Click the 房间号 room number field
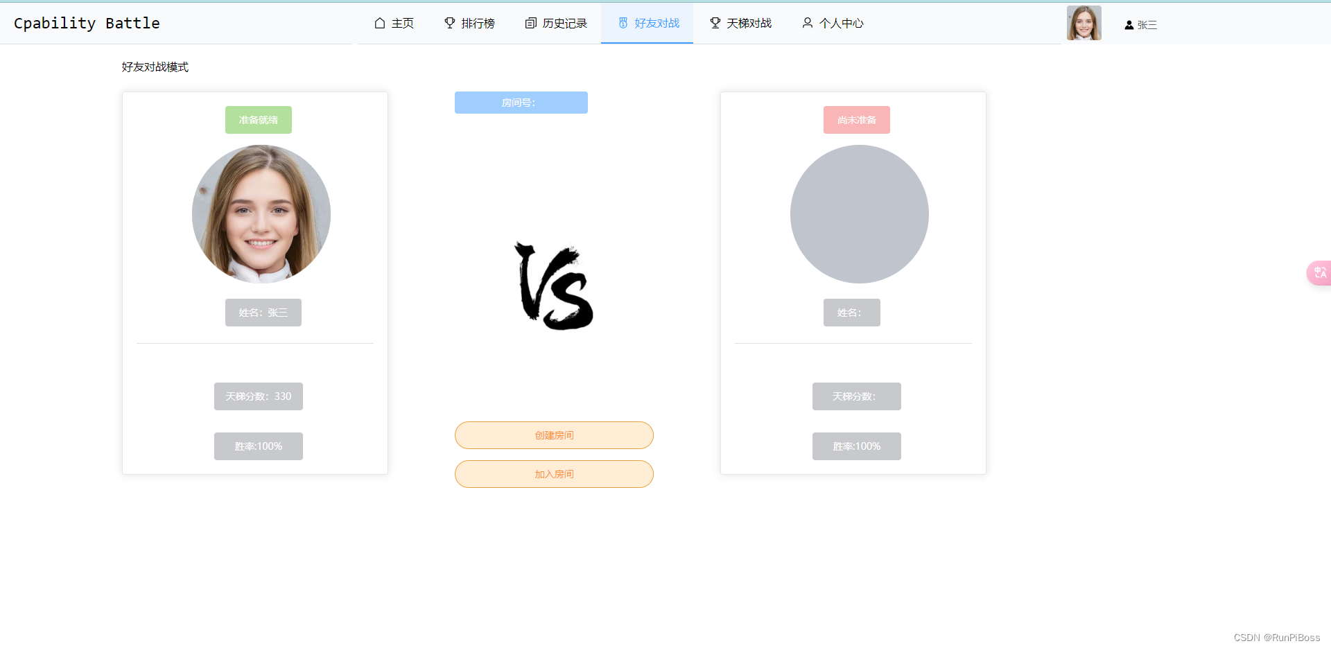 [x=521, y=103]
